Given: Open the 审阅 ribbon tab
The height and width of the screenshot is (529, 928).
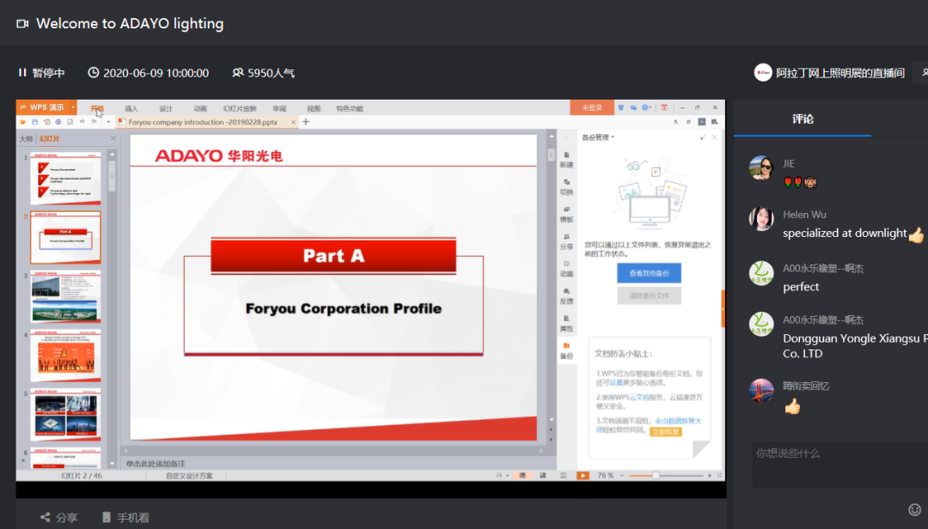Looking at the screenshot, I should 279,108.
